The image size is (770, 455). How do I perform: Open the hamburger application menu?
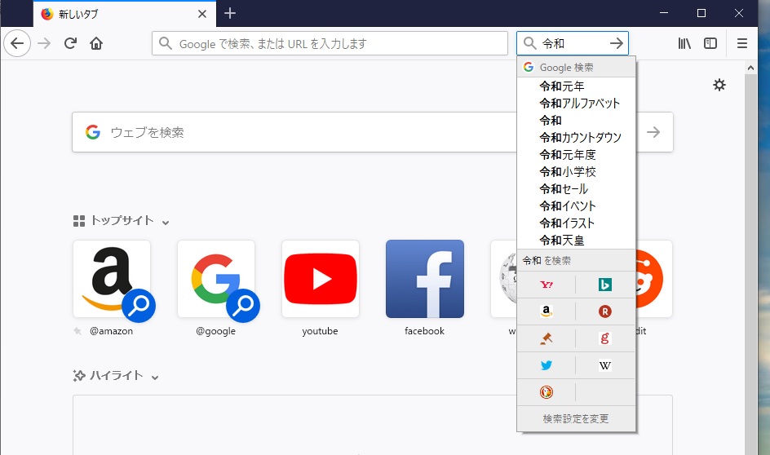pyautogui.click(x=742, y=43)
